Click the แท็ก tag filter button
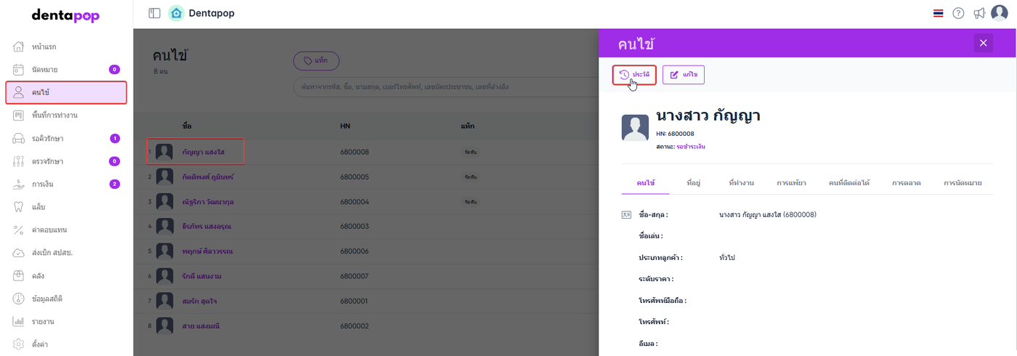This screenshot has width=1017, height=356. coord(316,61)
